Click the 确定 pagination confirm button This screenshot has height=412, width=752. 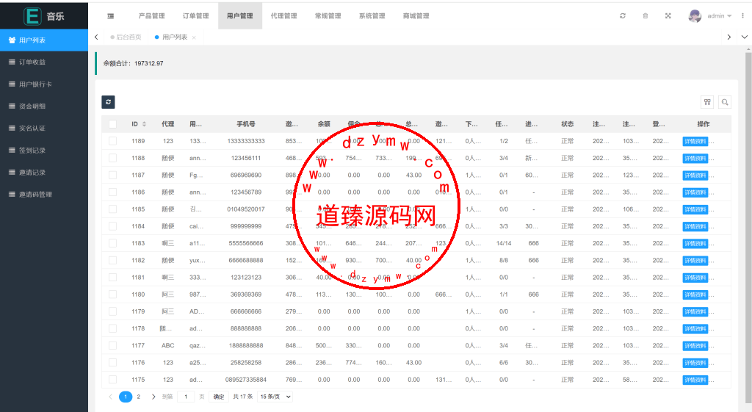tap(219, 397)
